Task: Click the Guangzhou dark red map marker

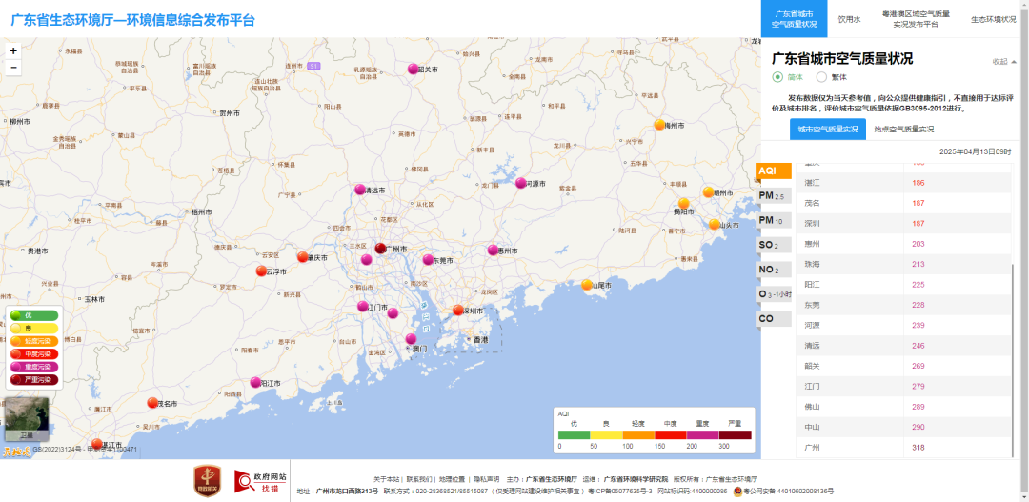Action: [x=380, y=249]
